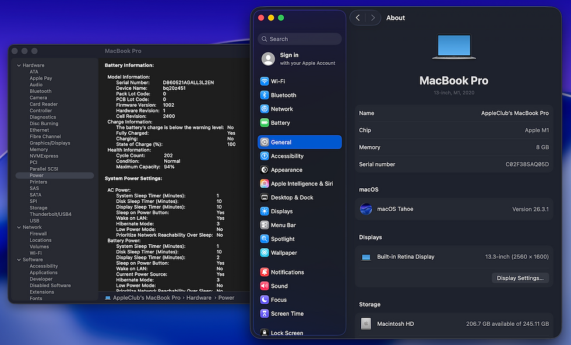Click battery serial number D860521AGALL3L2EN
Screen dimensions: 571x345
coord(188,83)
